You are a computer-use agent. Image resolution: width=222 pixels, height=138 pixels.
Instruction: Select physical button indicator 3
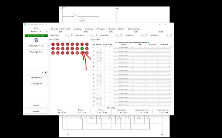(63, 44)
